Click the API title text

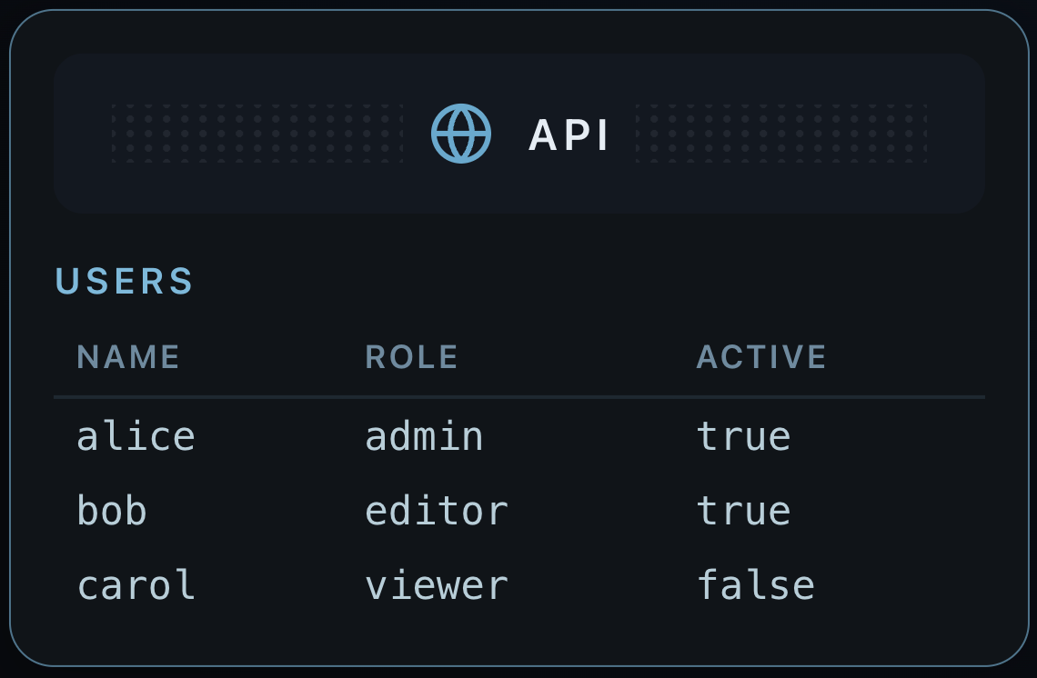coord(569,135)
